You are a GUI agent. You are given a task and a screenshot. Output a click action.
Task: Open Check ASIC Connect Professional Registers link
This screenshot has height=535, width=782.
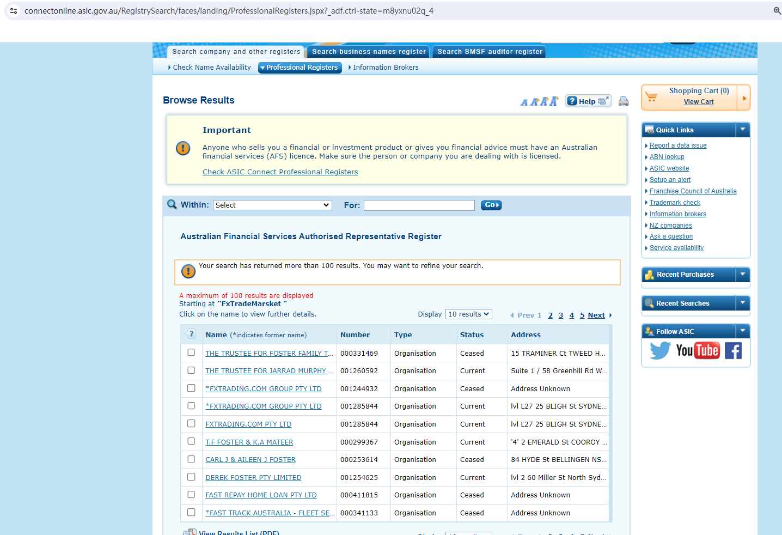[280, 172]
